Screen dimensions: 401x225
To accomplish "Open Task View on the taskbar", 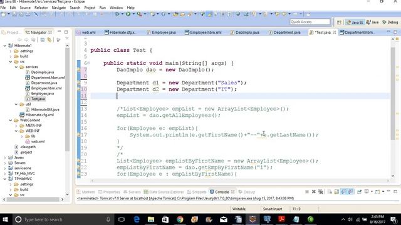I will click(x=122, y=219).
